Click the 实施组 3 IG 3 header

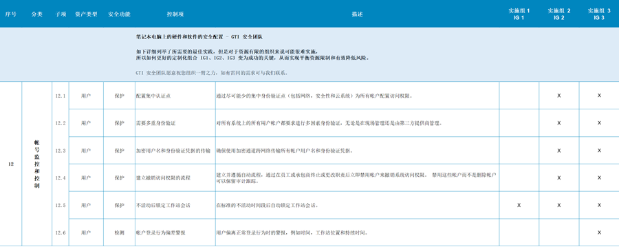point(599,14)
